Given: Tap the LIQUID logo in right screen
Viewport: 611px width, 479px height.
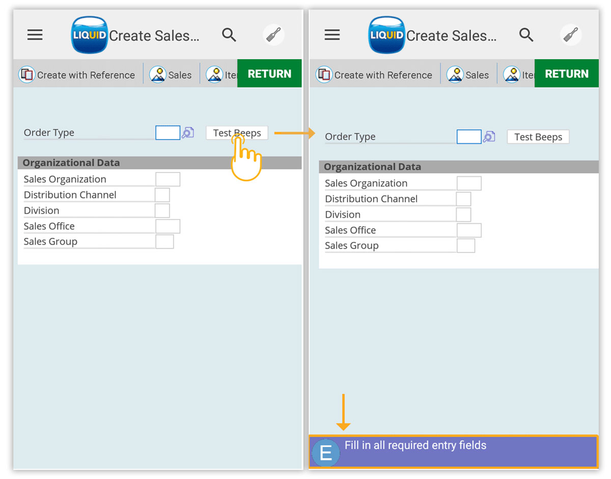Looking at the screenshot, I should point(386,35).
